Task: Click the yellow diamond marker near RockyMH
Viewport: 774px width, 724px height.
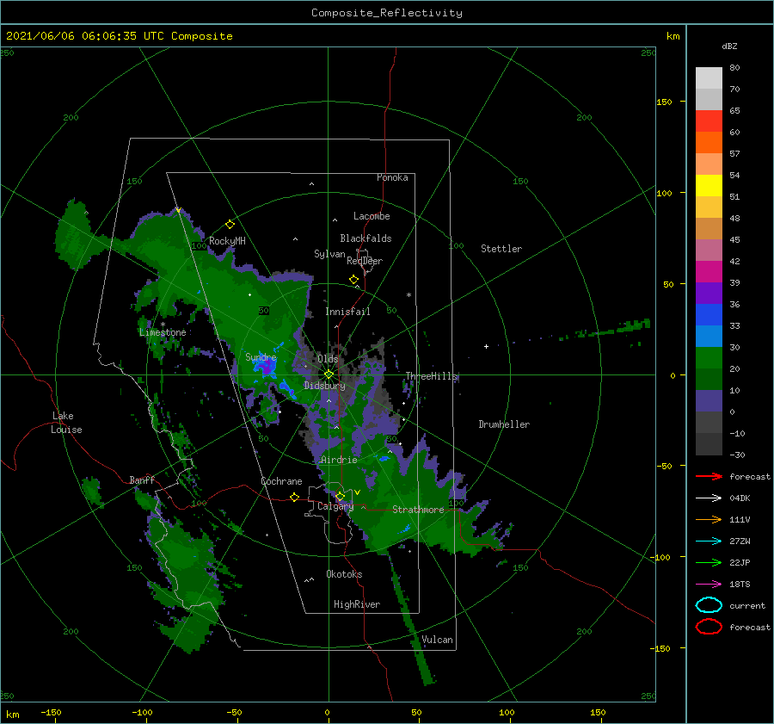Action: [230, 225]
